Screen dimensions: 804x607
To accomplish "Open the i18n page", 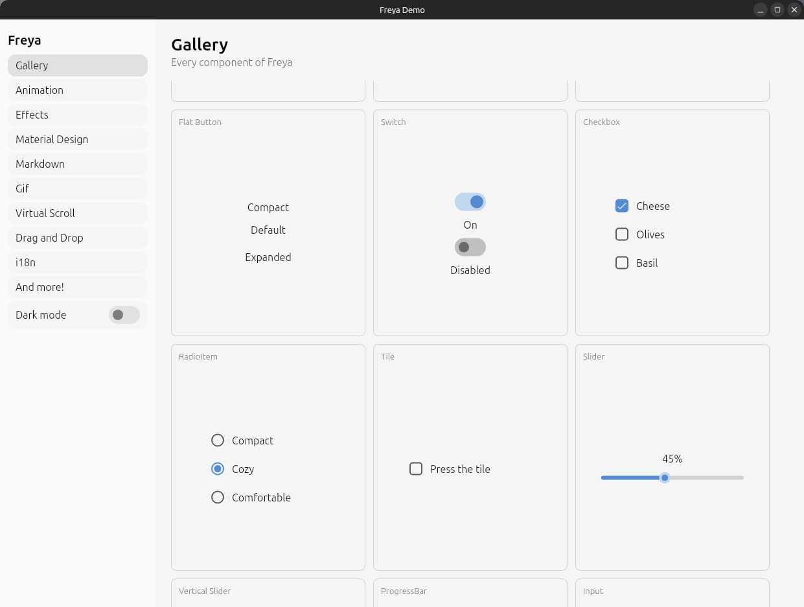I will 78,262.
